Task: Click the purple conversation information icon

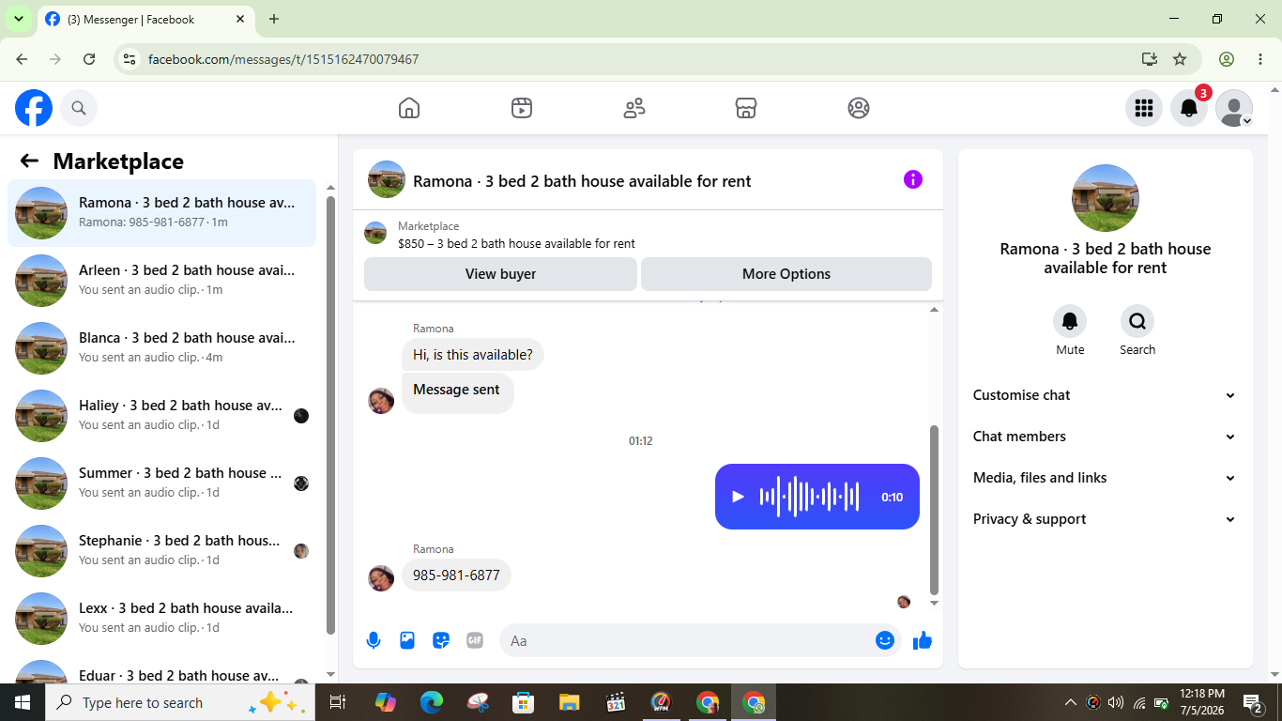Action: [913, 179]
